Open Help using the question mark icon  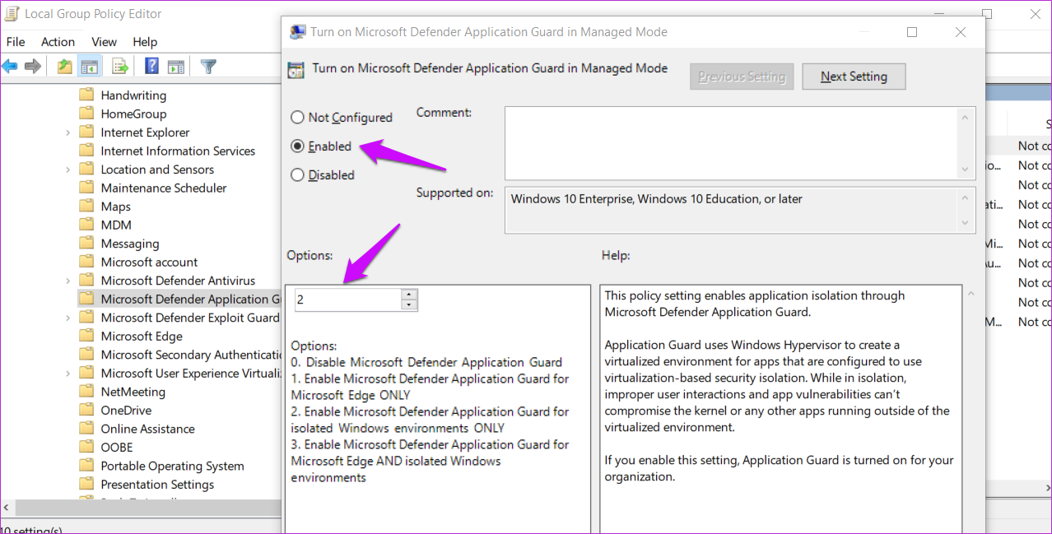pyautogui.click(x=151, y=66)
